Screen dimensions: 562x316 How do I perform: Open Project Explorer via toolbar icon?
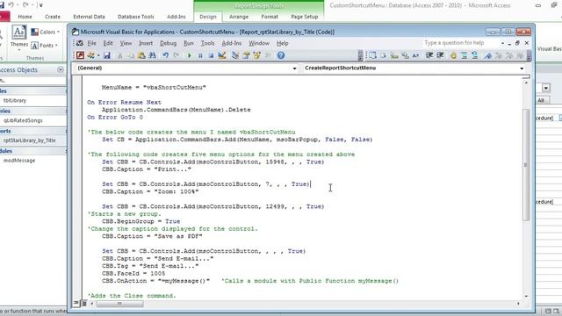(x=235, y=55)
